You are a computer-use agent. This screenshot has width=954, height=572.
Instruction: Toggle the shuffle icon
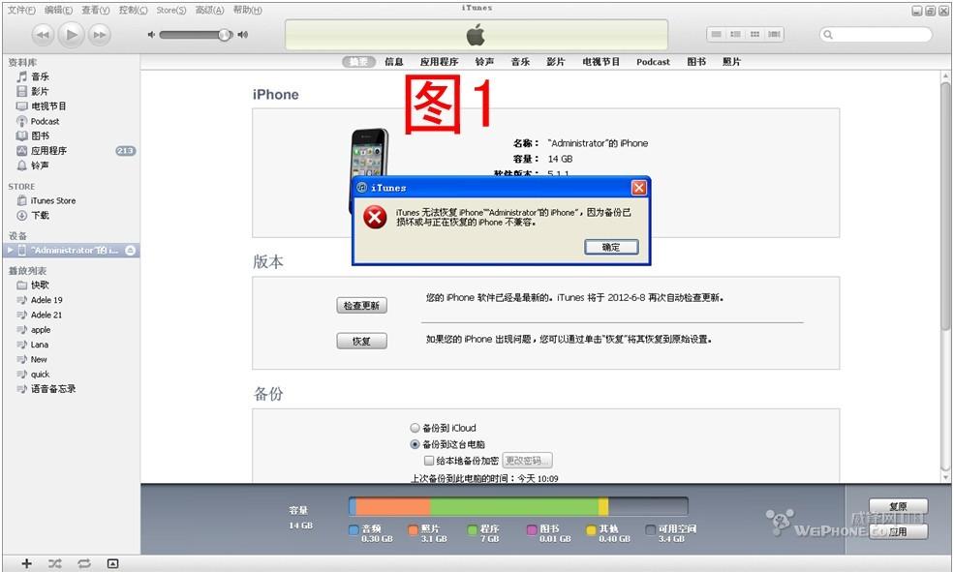55,563
